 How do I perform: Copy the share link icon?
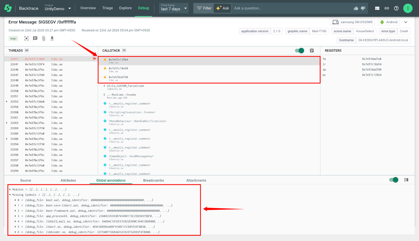387,8
